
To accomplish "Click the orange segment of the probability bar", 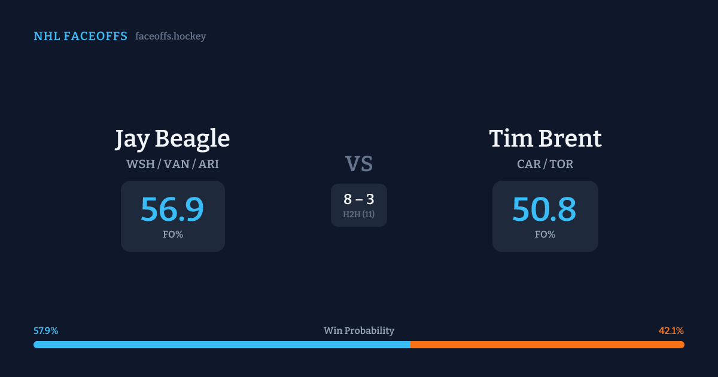I will coord(547,345).
